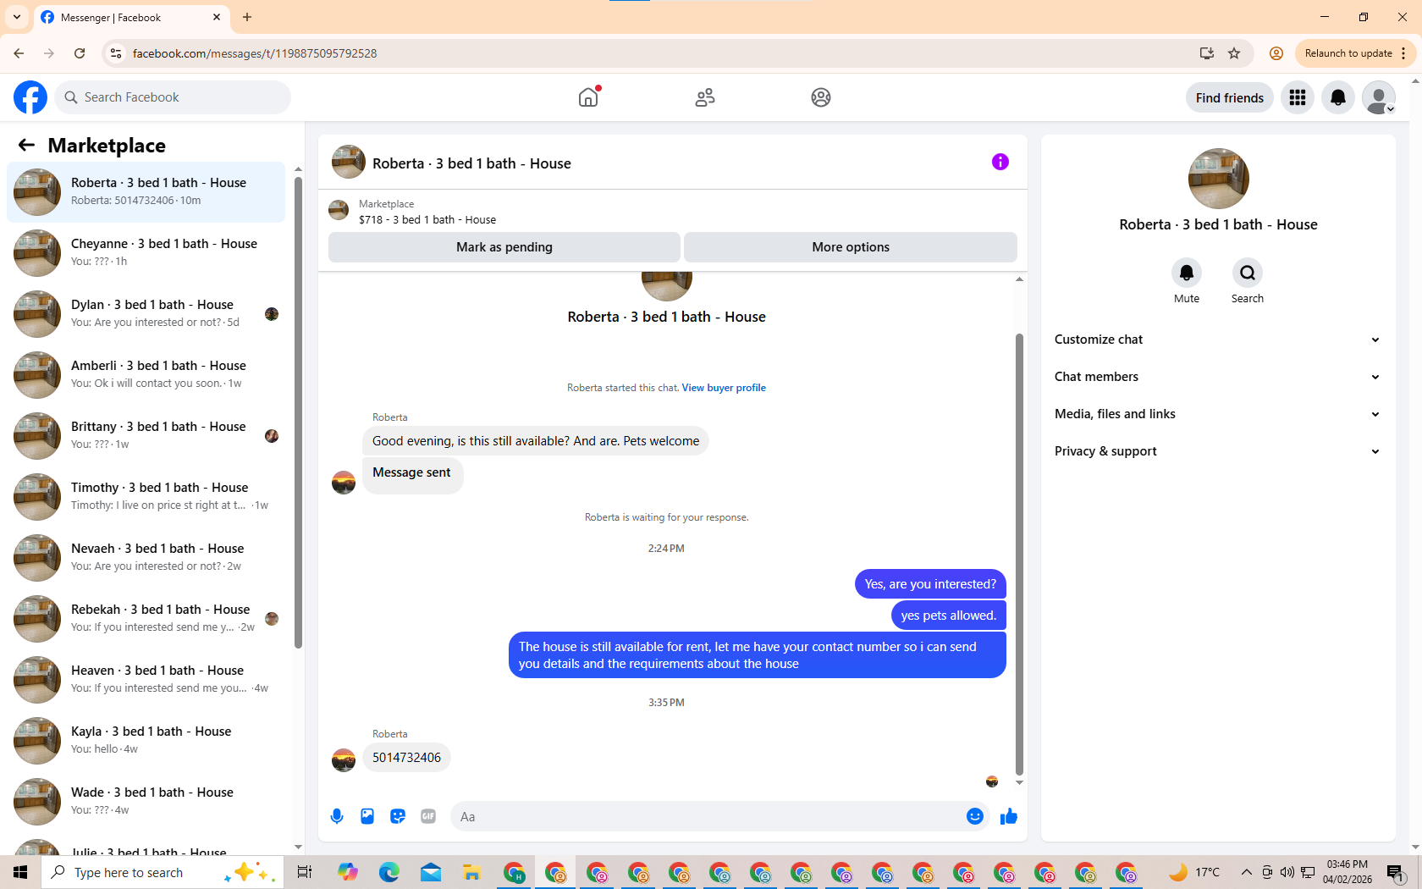Open Dylan's 3 bed 1 bath conversation
Viewport: 1422px width, 889px height.
pos(146,314)
